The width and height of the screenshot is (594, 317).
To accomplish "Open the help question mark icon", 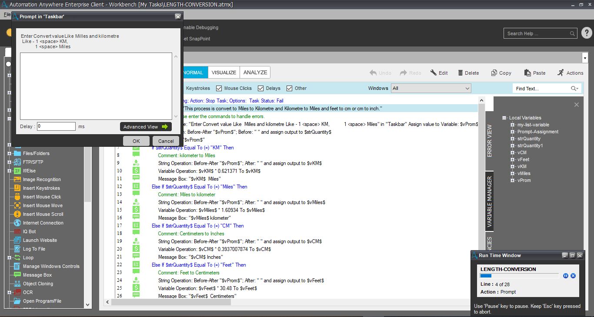I will [x=586, y=33].
